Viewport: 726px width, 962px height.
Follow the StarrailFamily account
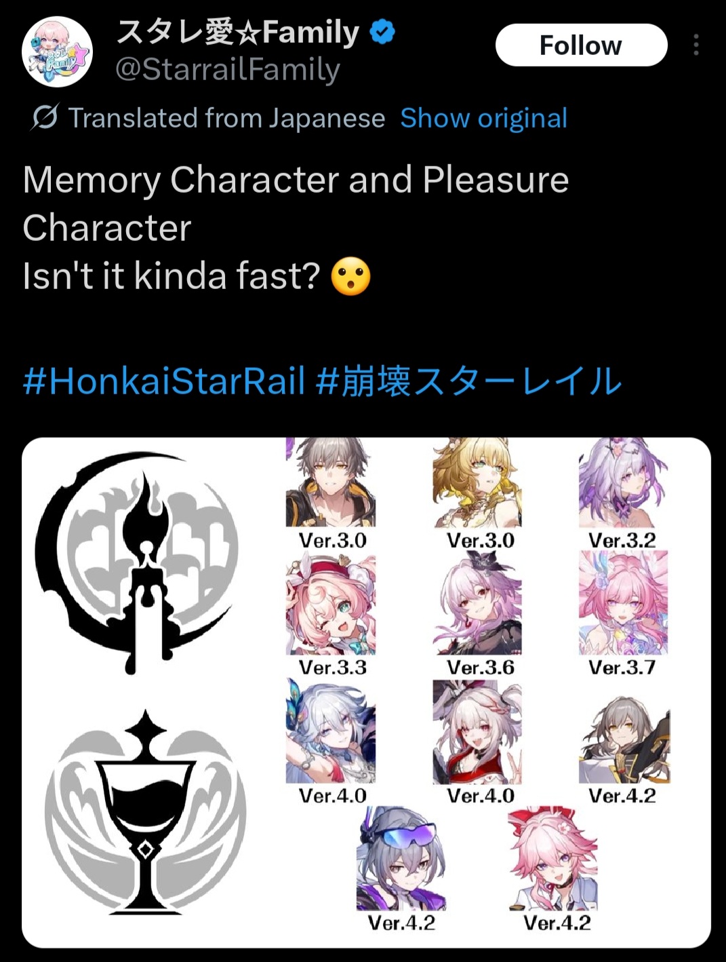tap(581, 45)
